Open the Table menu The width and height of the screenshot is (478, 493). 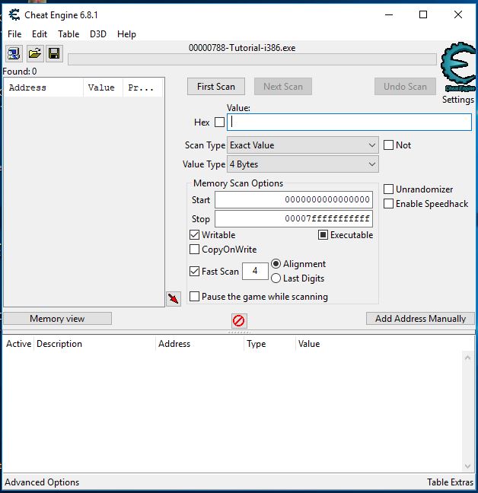coord(69,34)
